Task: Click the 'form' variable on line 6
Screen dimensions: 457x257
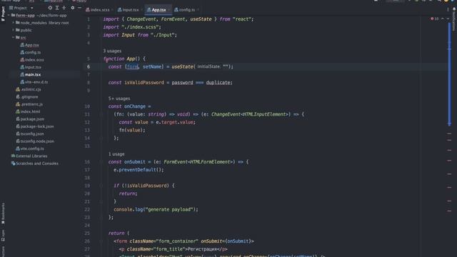Action: click(132, 66)
